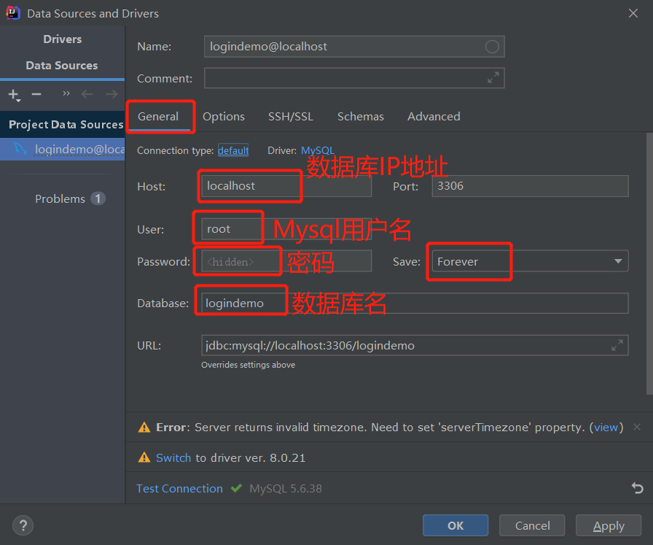Switch to the SSH/SSL tab
The height and width of the screenshot is (545, 653).
291,116
